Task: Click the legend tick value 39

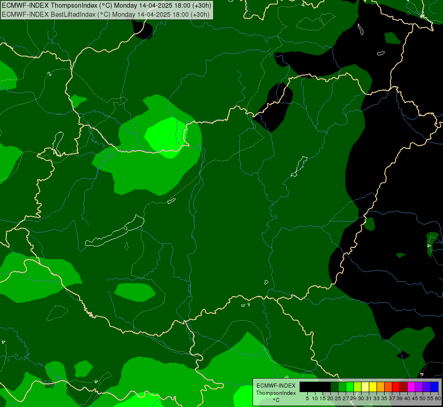Action: [400, 398]
